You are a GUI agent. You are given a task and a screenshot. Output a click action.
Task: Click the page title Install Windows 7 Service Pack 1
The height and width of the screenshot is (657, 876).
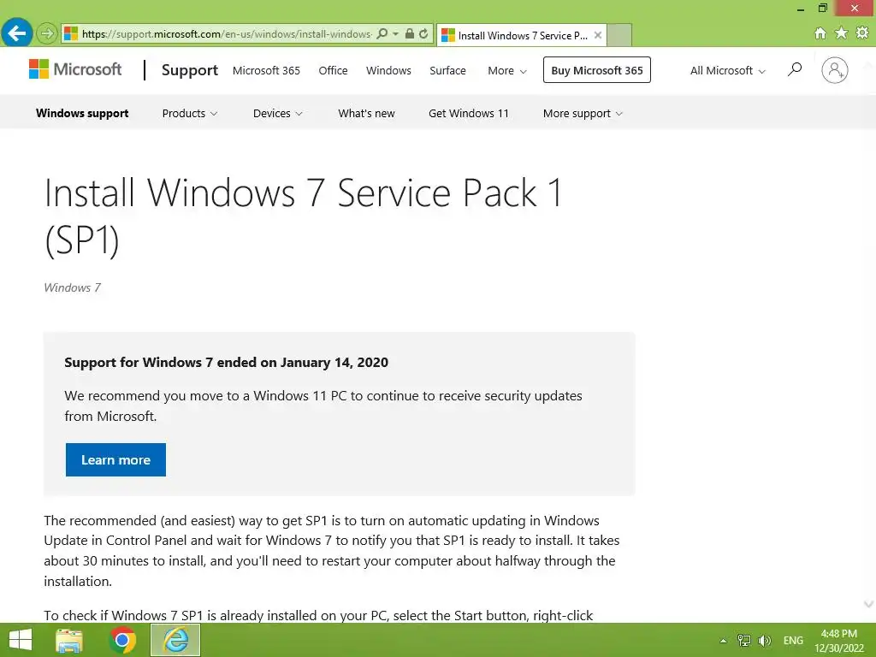click(x=304, y=216)
